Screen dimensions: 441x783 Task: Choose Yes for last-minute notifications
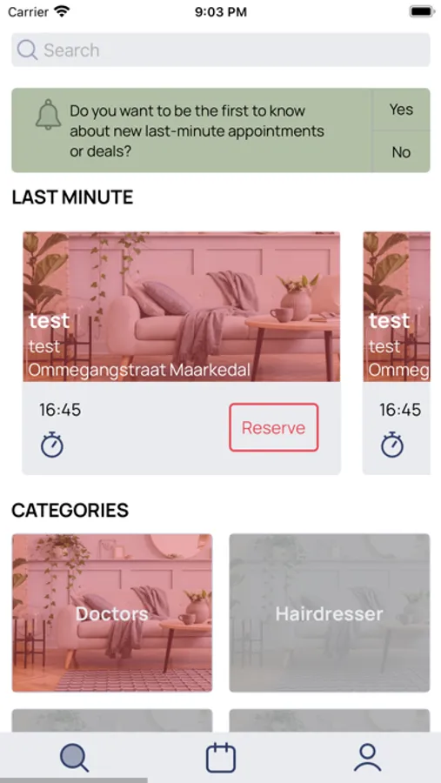(401, 110)
